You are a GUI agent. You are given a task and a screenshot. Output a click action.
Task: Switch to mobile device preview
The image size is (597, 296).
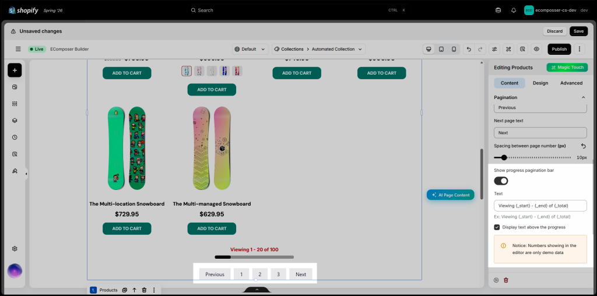coord(454,49)
